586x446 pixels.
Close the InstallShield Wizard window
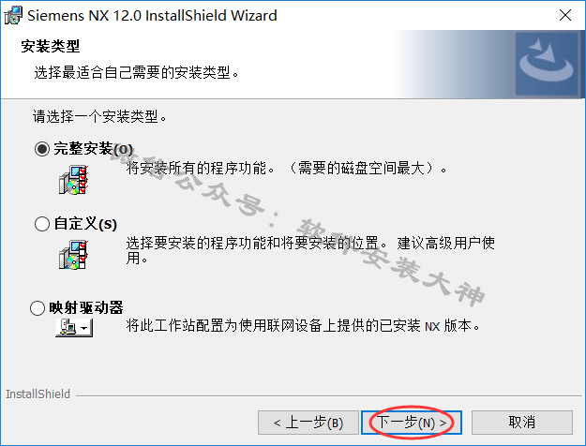pos(565,15)
